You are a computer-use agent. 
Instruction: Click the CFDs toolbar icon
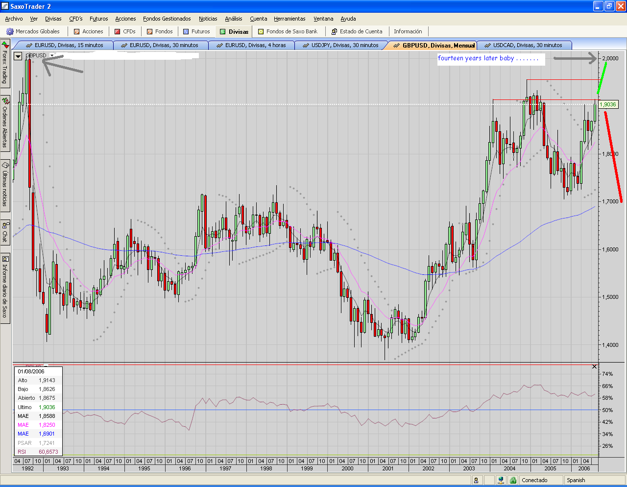pos(118,31)
